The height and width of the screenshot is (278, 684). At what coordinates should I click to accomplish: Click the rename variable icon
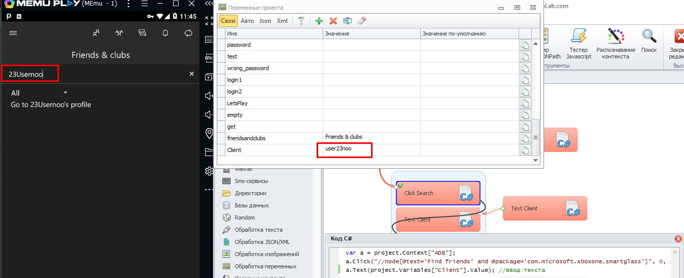coord(348,21)
